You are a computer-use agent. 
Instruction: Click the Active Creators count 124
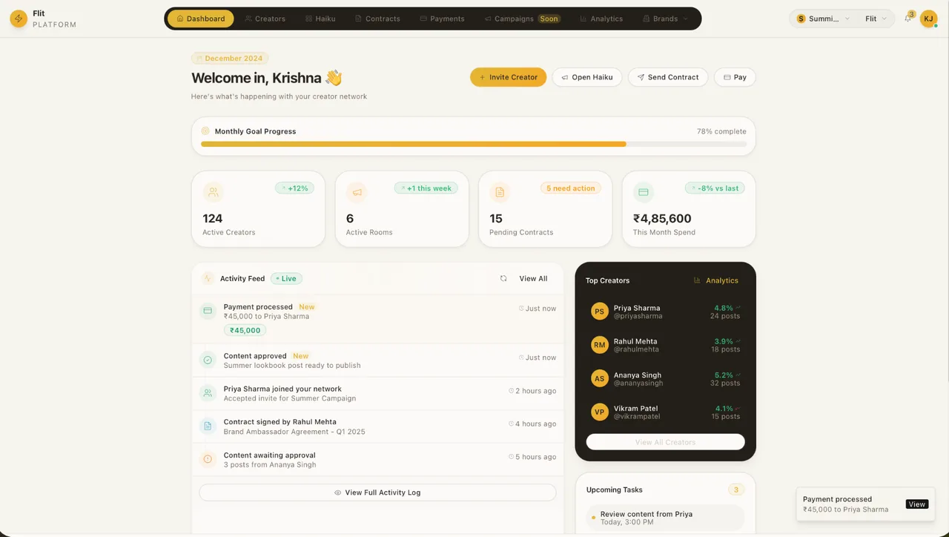point(213,218)
